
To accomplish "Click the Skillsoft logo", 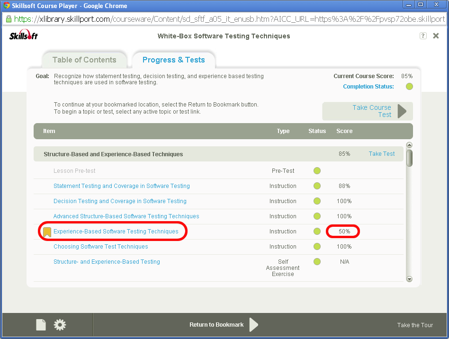I will pyautogui.click(x=24, y=36).
